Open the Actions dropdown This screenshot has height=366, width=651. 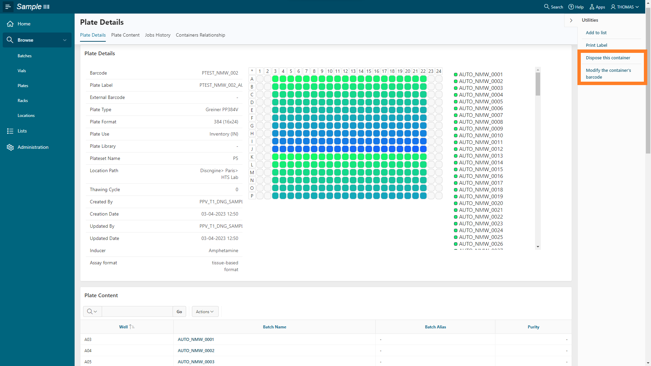(205, 312)
